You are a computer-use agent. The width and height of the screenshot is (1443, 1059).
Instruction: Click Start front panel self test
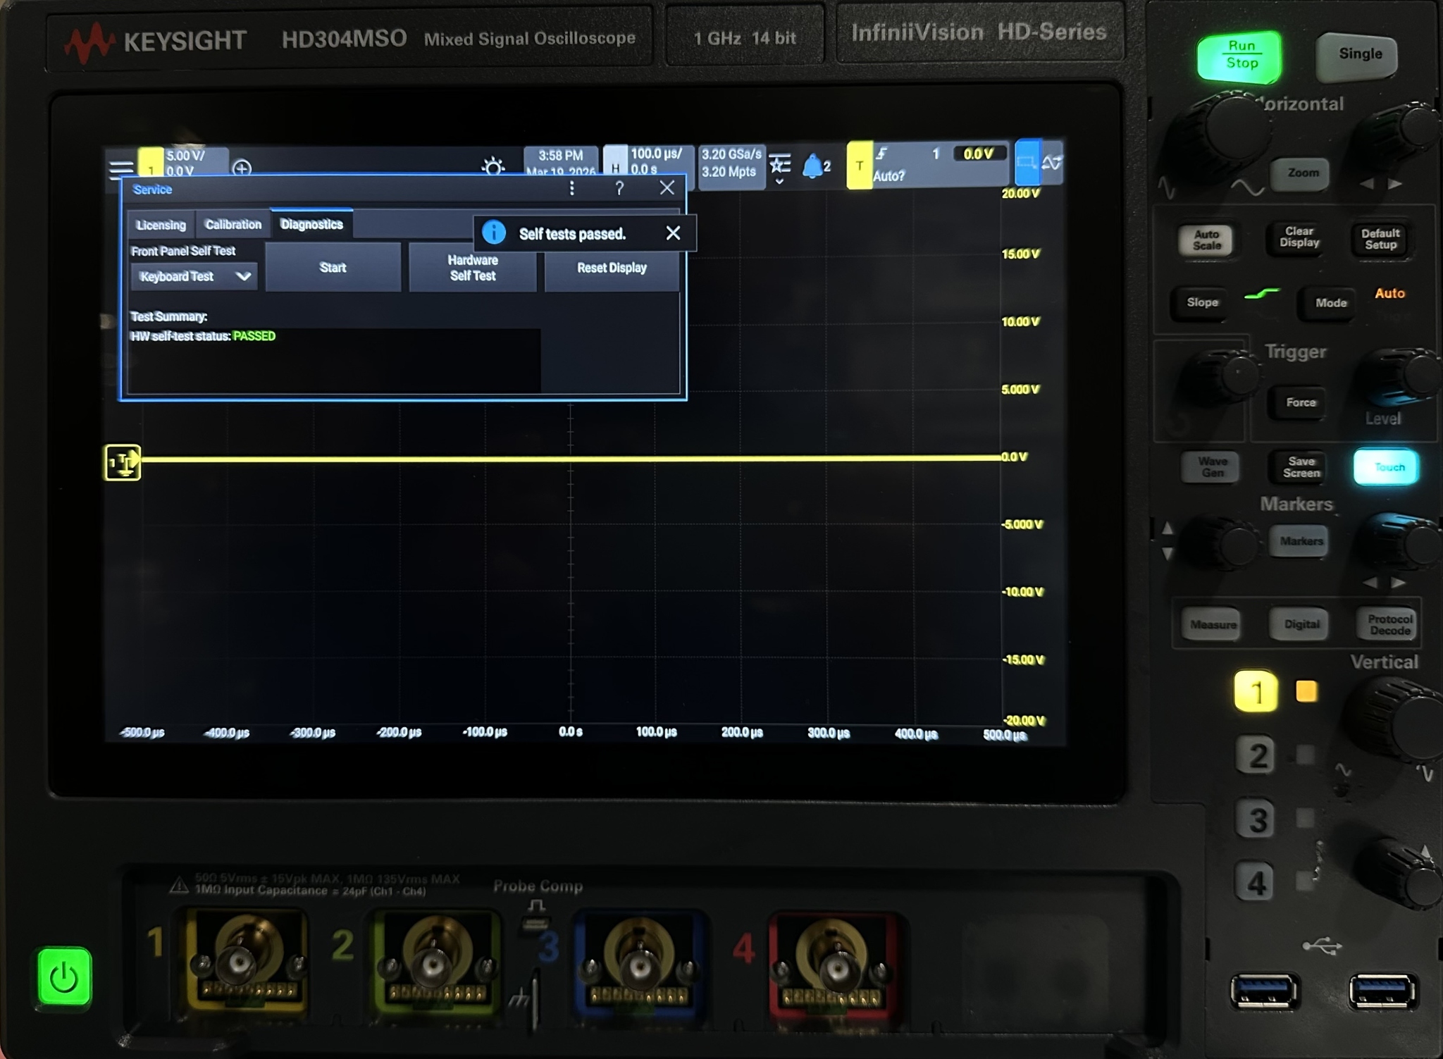[x=333, y=267]
